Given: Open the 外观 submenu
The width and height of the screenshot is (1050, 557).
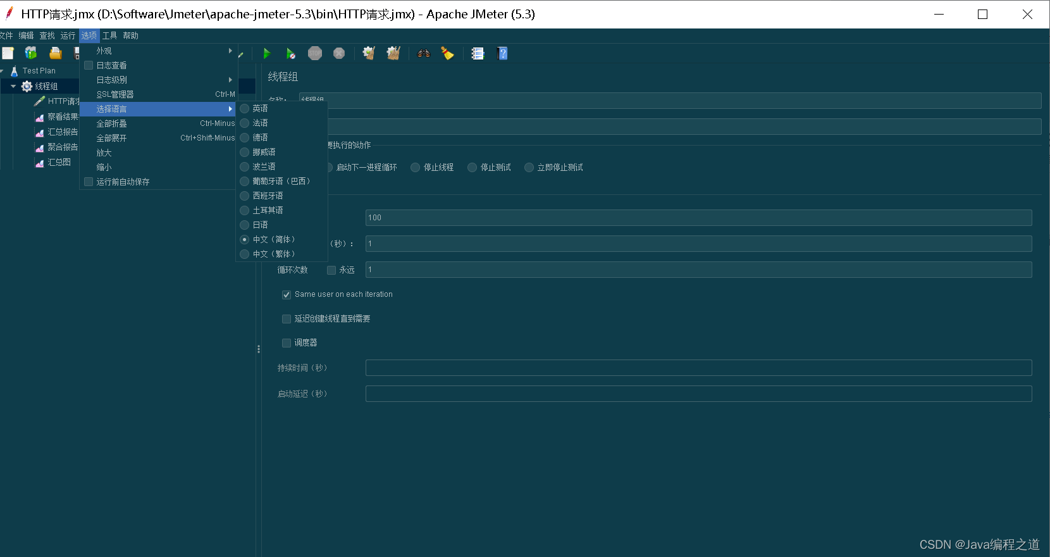Looking at the screenshot, I should pos(158,51).
